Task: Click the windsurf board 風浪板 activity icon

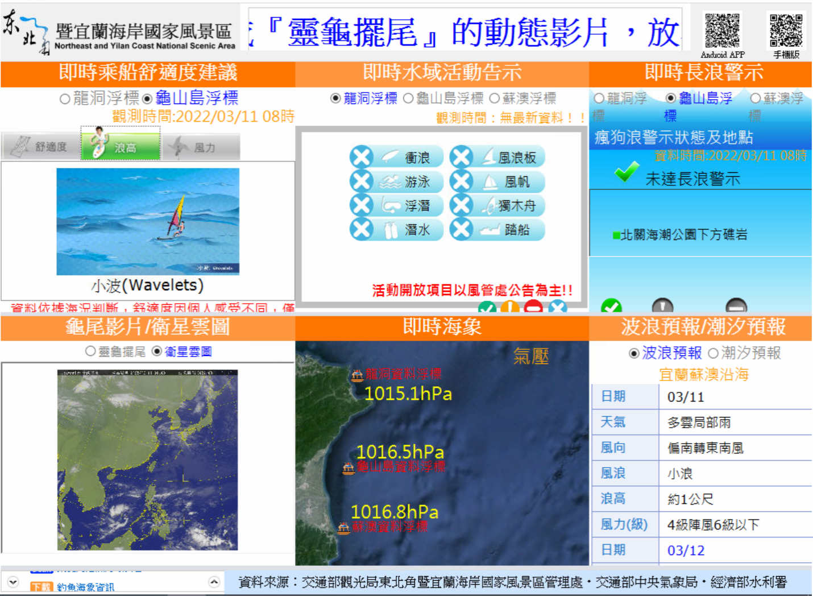Action: 497,156
